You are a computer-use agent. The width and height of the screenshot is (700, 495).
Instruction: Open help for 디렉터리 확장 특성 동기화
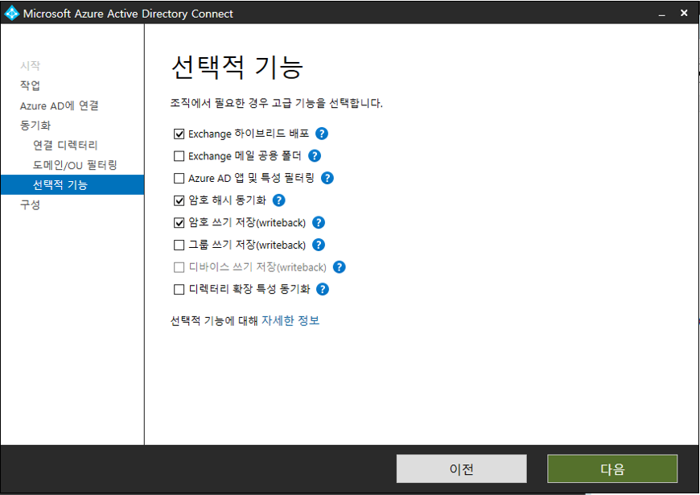323,290
